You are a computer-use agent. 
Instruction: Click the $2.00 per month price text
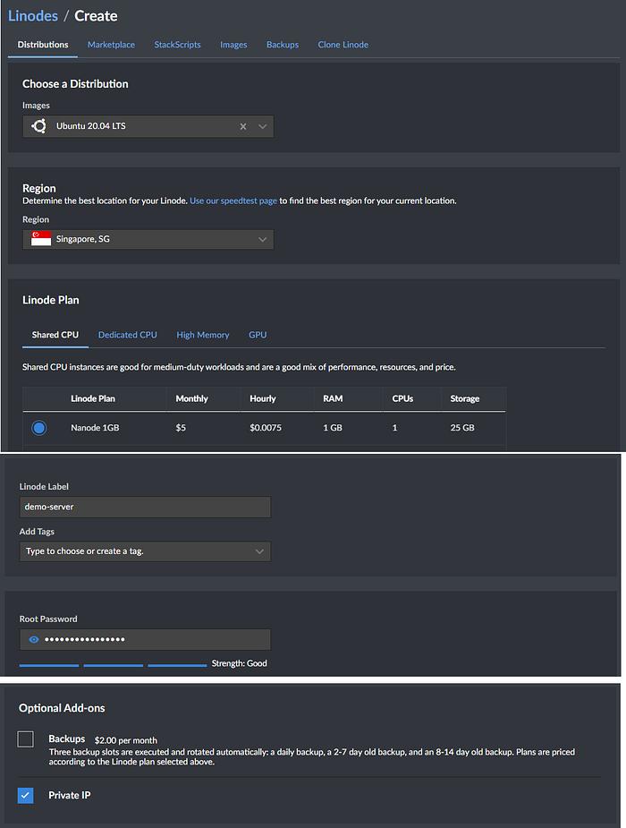tap(126, 740)
